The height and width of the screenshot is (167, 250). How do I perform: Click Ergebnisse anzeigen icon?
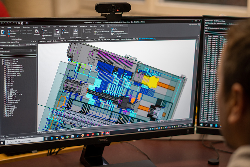point(112,32)
